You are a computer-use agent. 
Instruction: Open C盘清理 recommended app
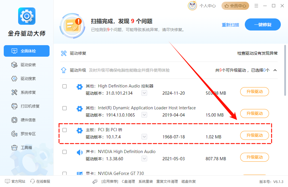[128, 182]
